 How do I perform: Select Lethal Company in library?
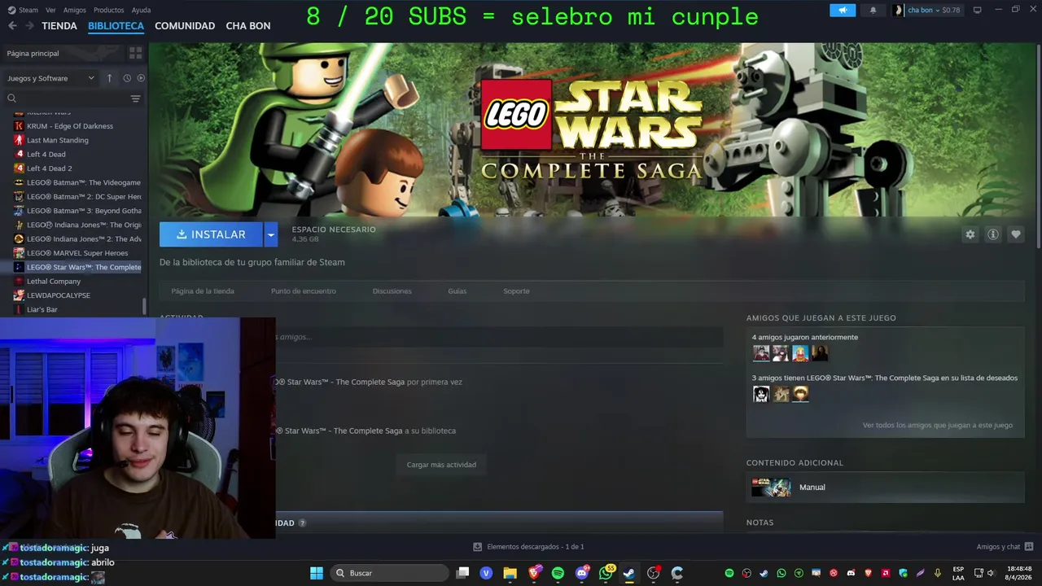(x=54, y=282)
